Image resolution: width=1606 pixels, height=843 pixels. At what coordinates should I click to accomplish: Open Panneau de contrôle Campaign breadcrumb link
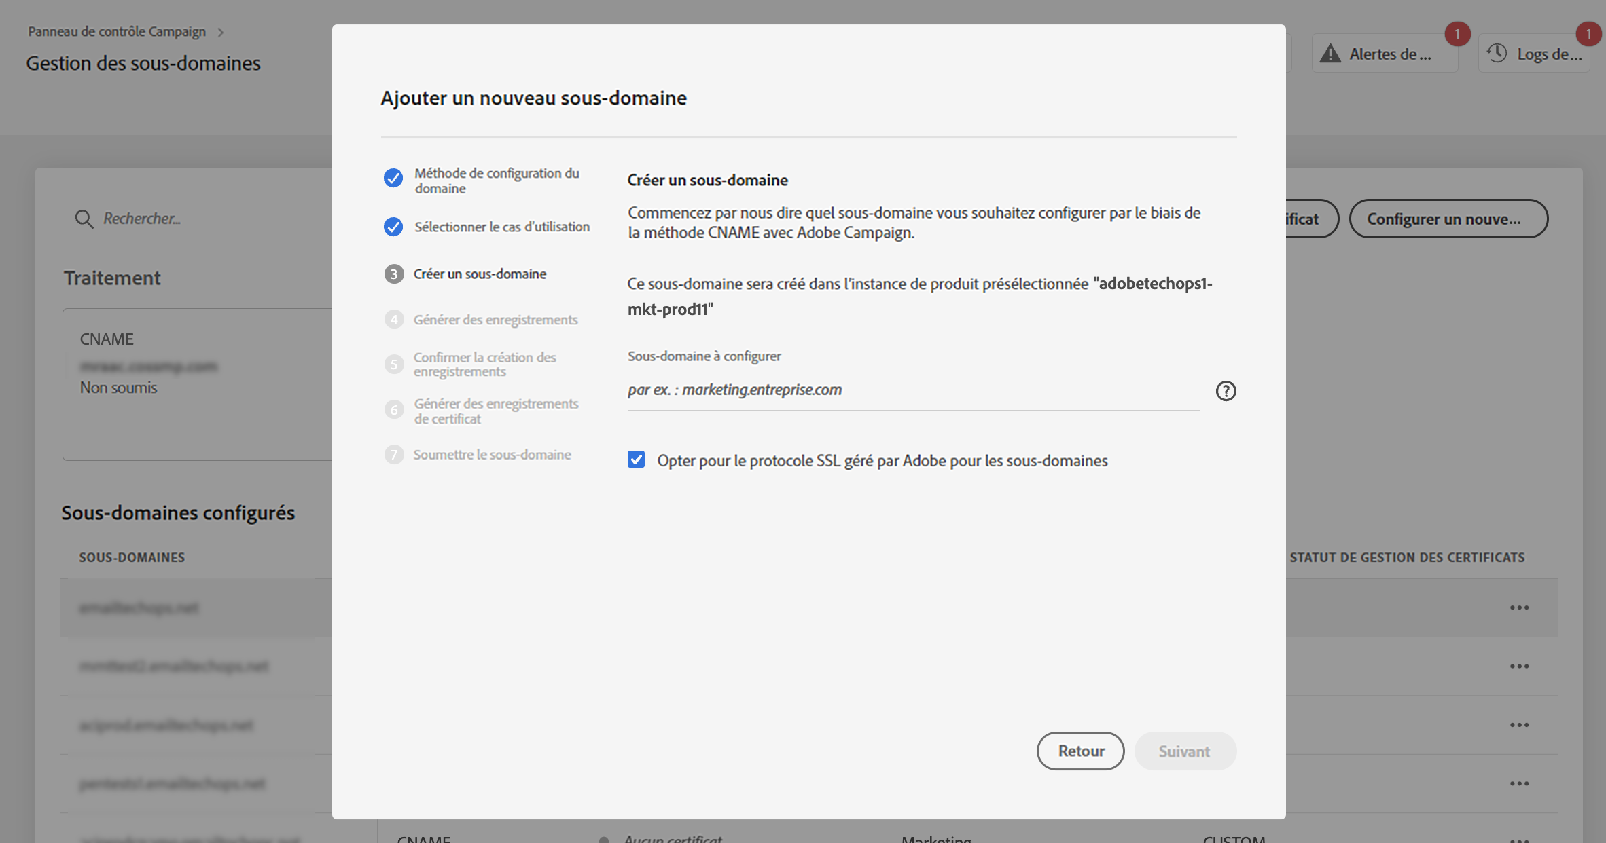[117, 32]
